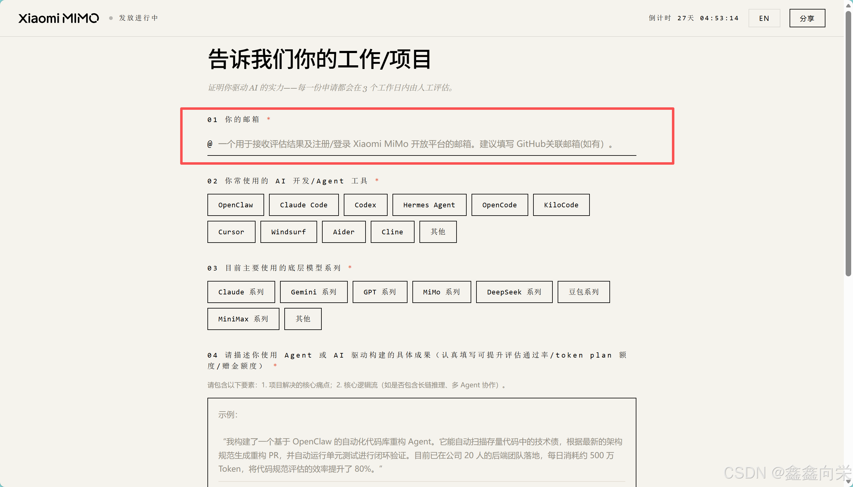Image resolution: width=853 pixels, height=487 pixels.
Task: Select the Aider tool option
Action: coord(343,232)
